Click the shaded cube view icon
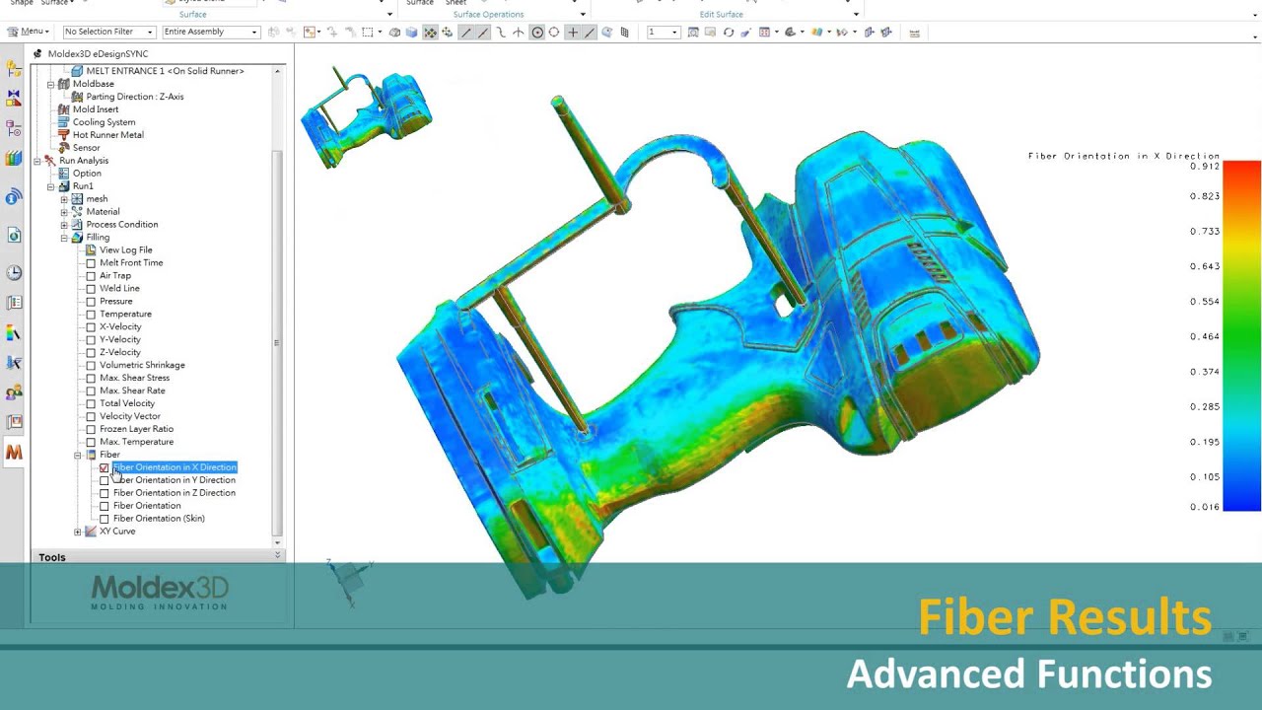The width and height of the screenshot is (1262, 710). [x=411, y=33]
